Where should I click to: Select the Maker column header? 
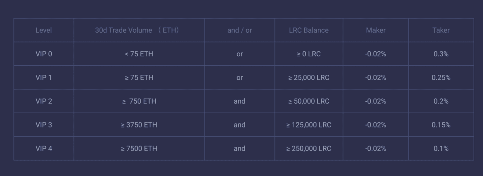click(x=376, y=30)
